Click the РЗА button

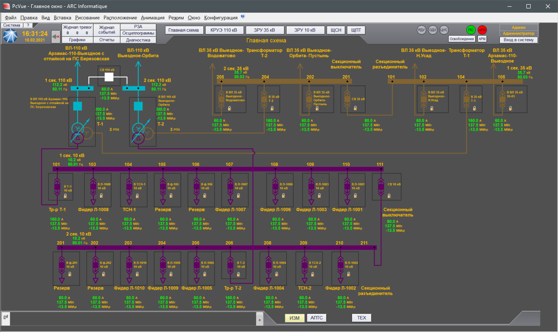(x=138, y=27)
